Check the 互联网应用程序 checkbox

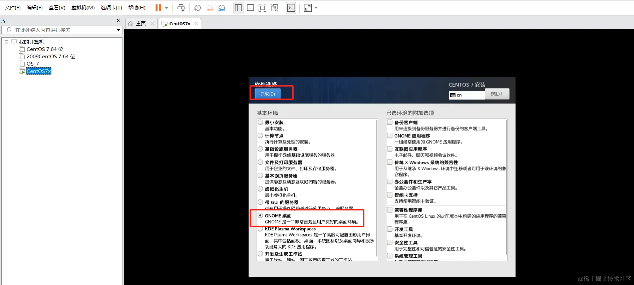coord(390,149)
